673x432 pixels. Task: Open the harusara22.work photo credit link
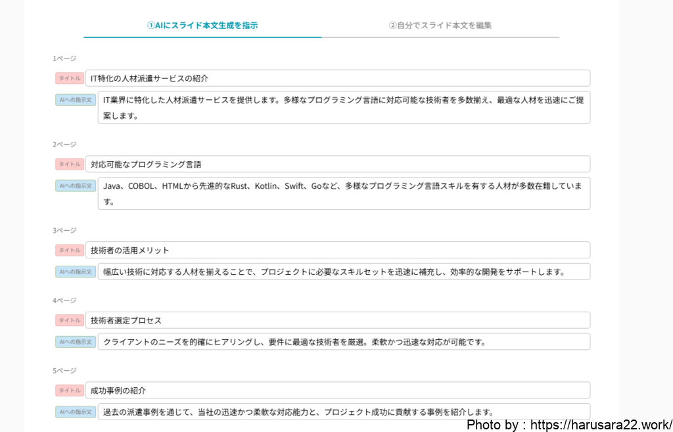point(569,425)
